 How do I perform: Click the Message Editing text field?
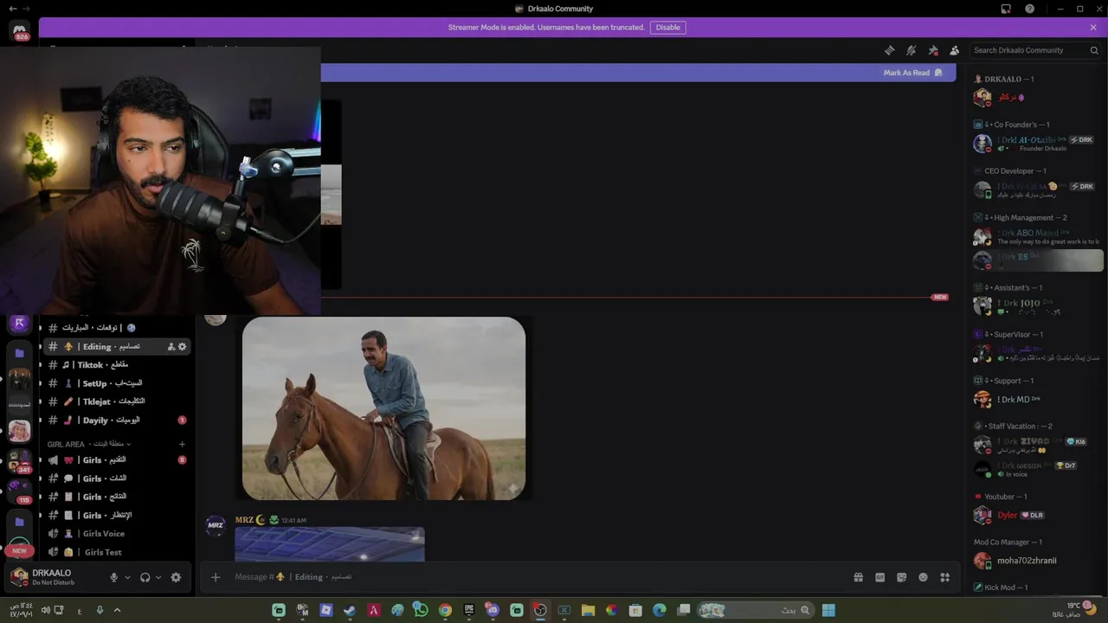click(537, 577)
